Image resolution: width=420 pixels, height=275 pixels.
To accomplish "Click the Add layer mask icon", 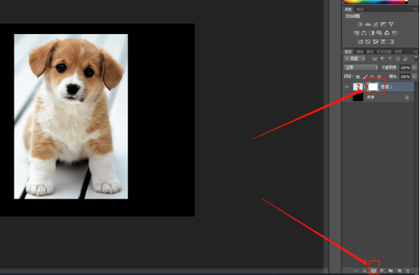I will (x=374, y=270).
